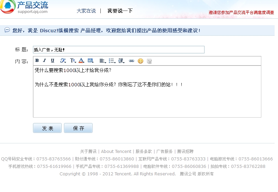Screen dimensions: 278x192
Task: Toggle underline formatting in editor toolbar
Action: [52, 60]
